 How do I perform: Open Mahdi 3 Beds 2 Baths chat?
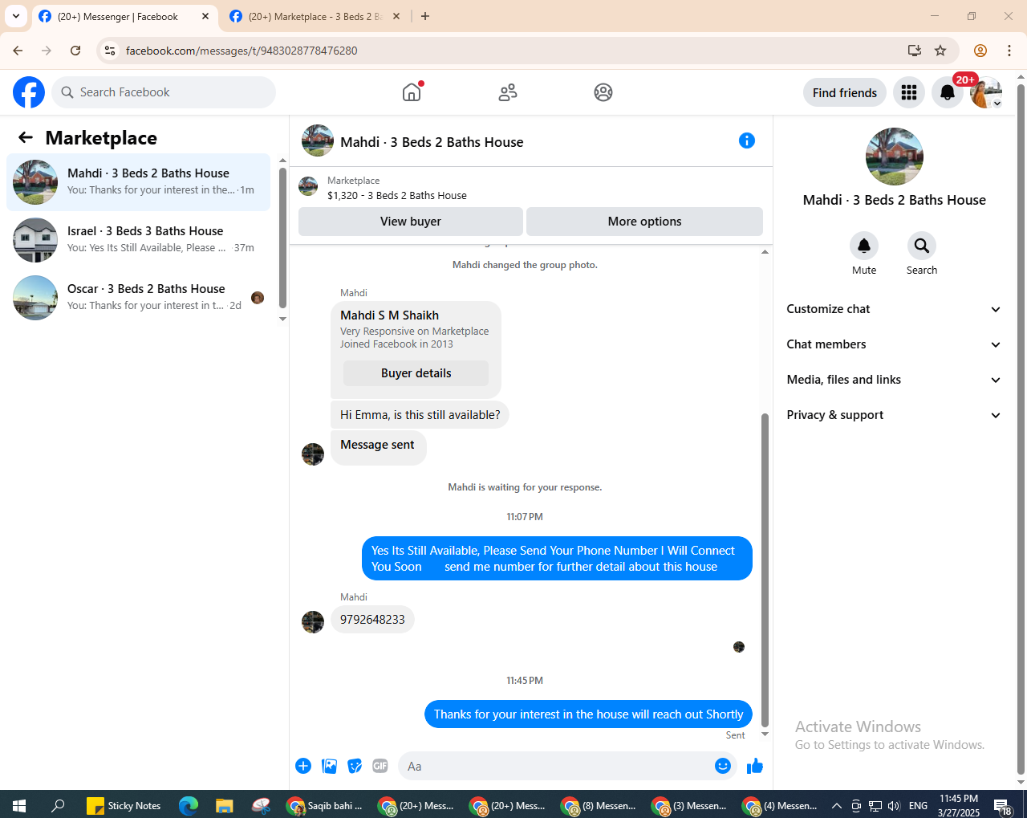click(139, 182)
